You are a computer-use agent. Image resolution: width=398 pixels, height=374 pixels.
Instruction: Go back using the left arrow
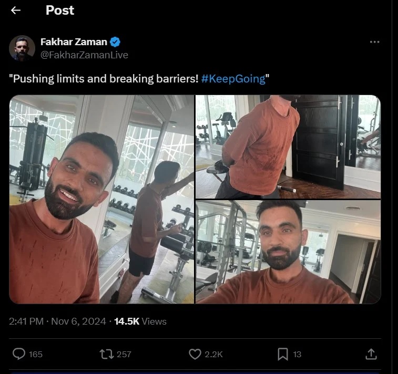click(16, 11)
